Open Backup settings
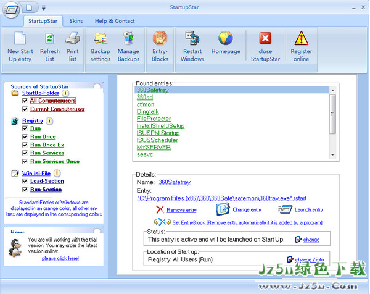370x294 pixels. 101,38
